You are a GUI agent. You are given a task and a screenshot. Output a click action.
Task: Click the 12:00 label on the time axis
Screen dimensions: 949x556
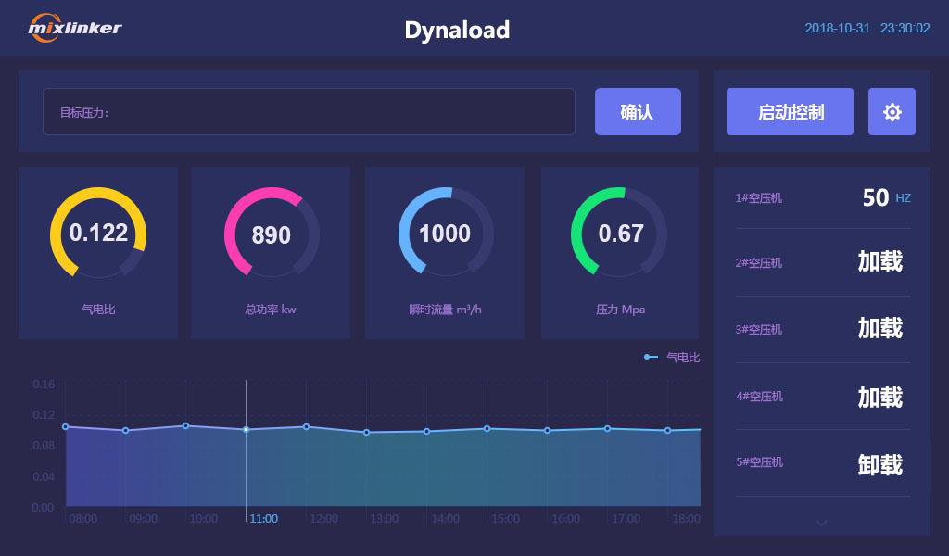[323, 519]
